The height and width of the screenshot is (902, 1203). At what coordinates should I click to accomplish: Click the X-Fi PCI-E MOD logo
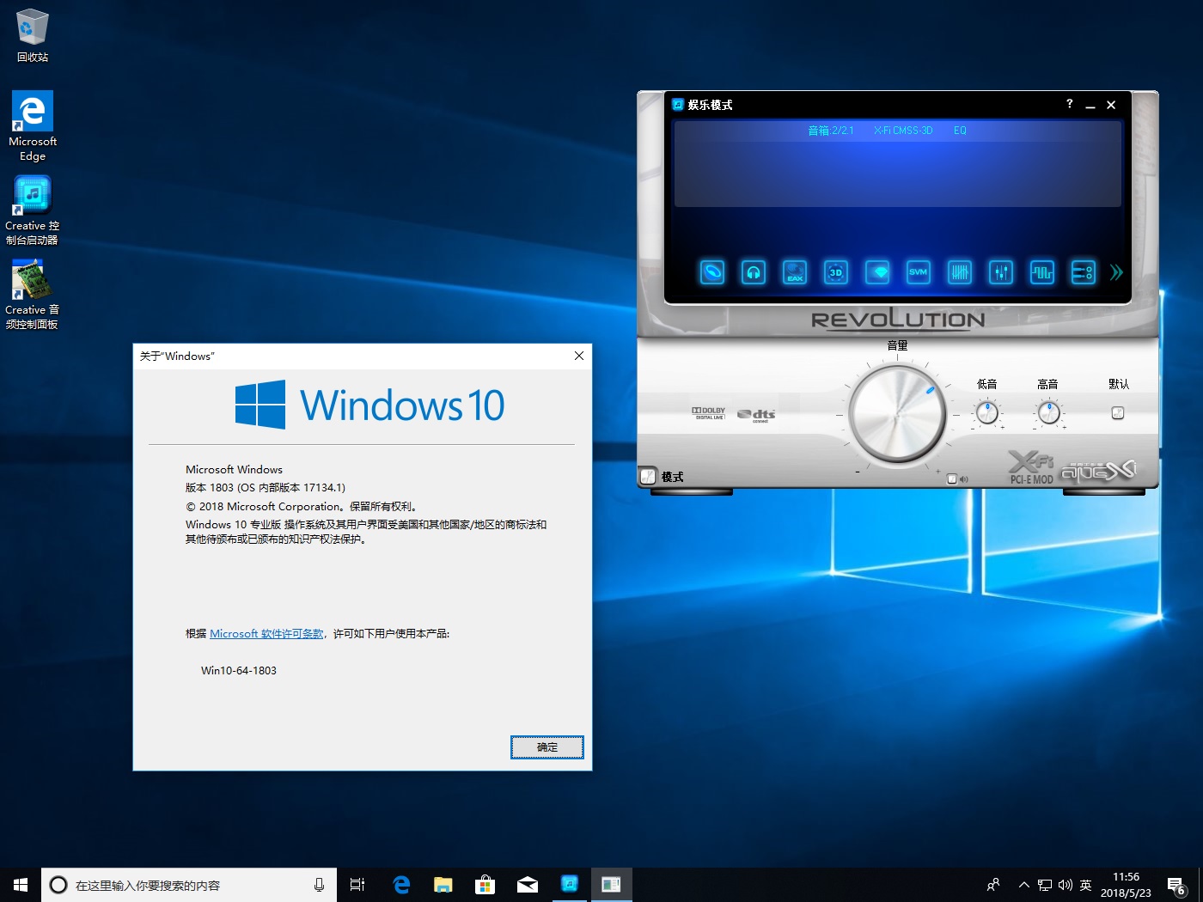[x=1031, y=467]
